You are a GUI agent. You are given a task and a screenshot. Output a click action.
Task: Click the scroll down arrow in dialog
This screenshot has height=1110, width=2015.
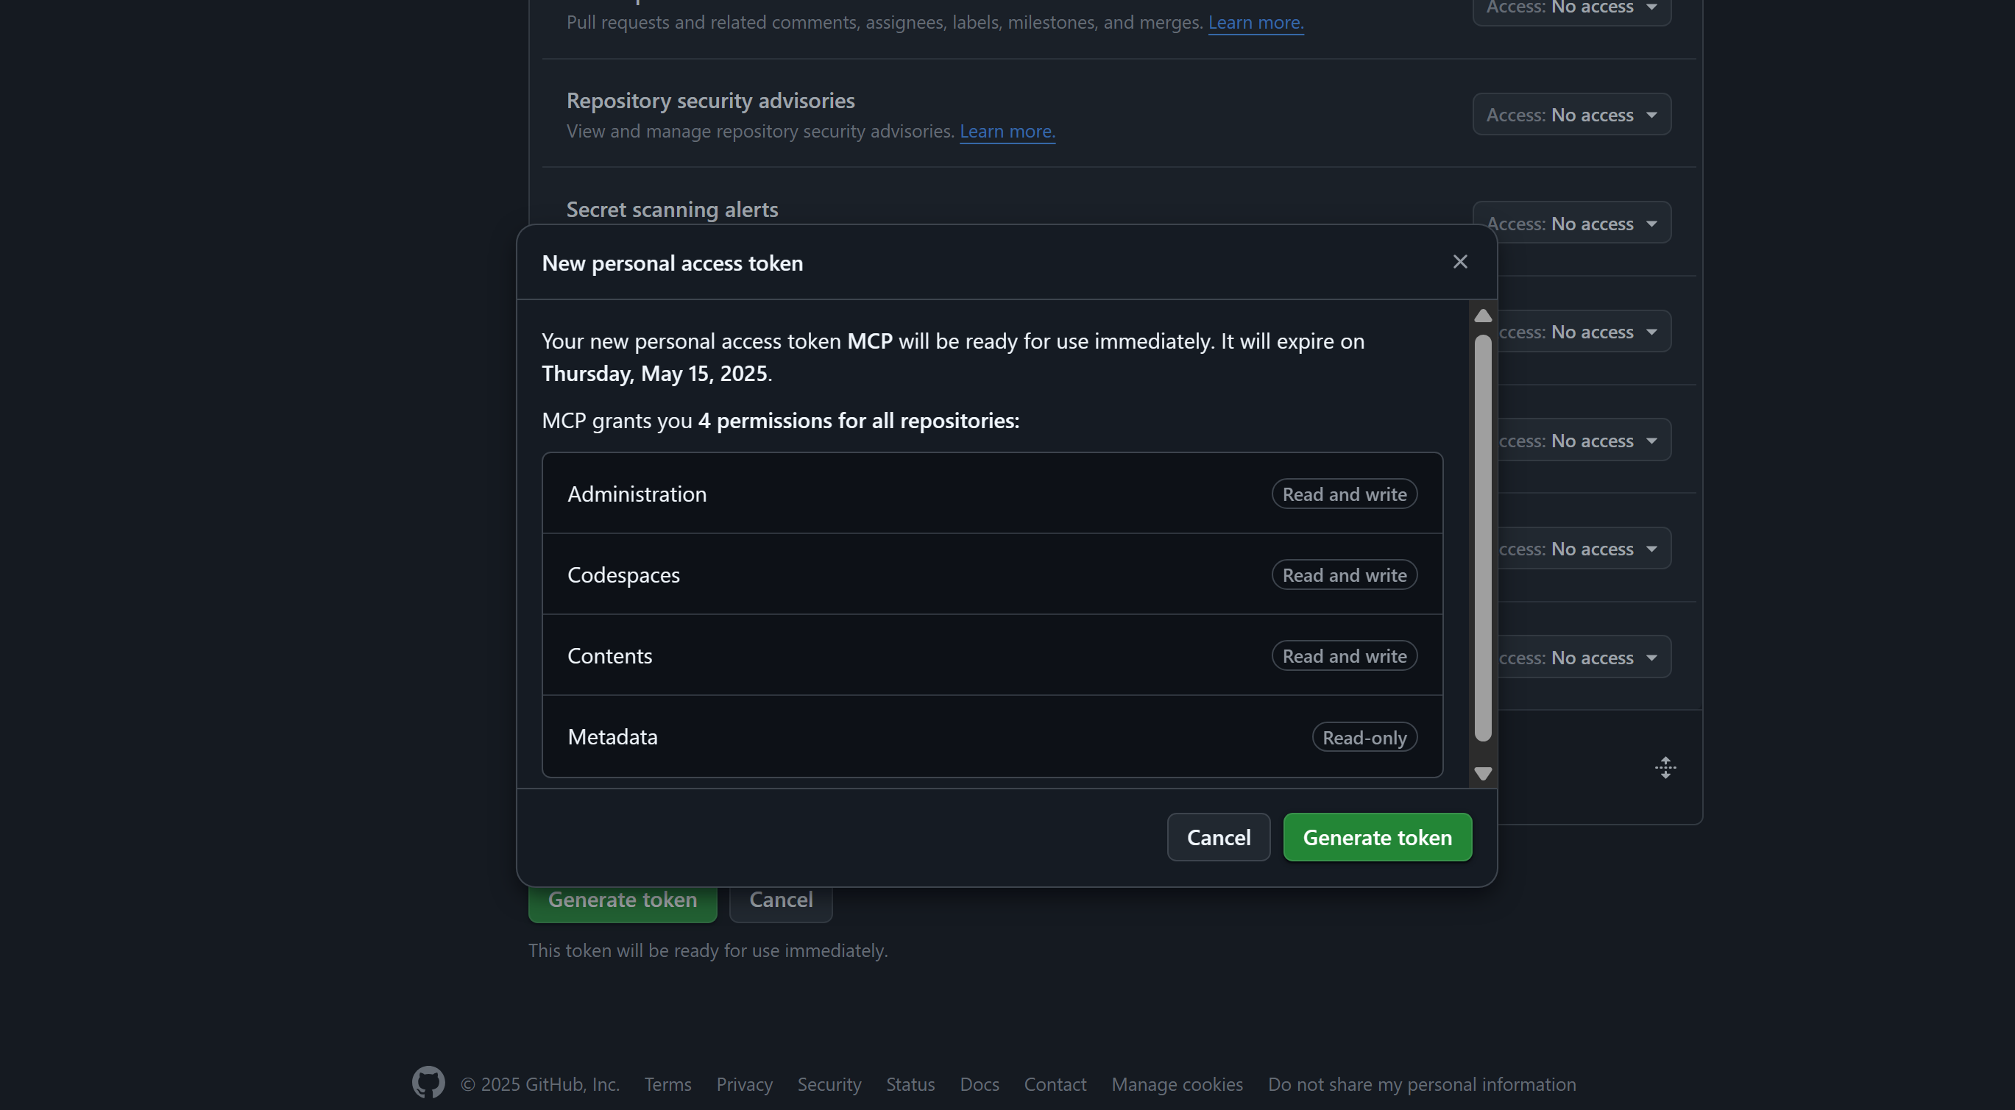tap(1482, 773)
